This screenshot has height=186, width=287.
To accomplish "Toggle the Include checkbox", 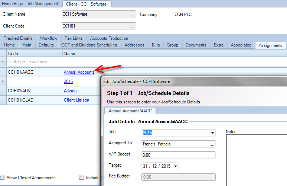I will [82, 177].
